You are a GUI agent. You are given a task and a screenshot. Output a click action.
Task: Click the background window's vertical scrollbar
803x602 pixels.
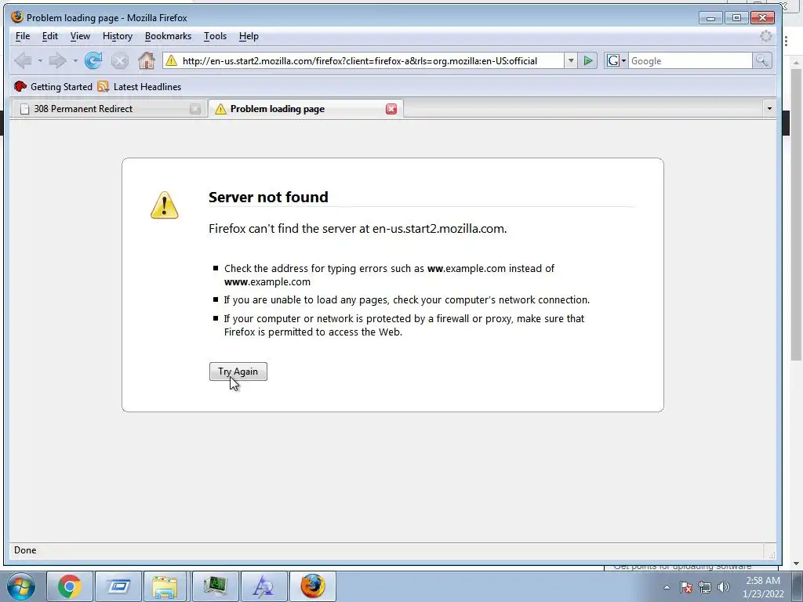click(x=796, y=213)
